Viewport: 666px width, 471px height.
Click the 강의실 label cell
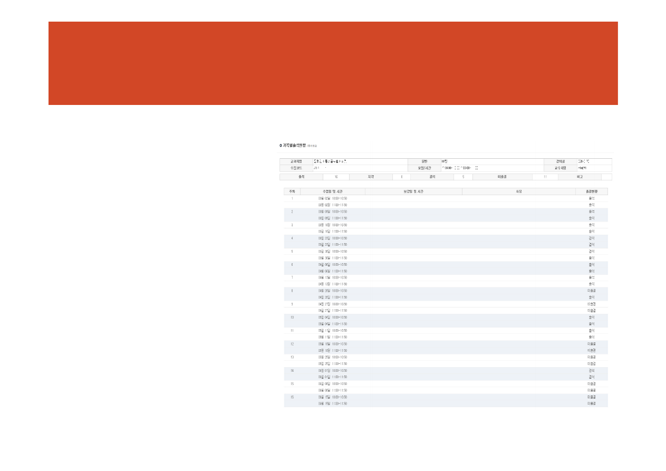click(559, 161)
